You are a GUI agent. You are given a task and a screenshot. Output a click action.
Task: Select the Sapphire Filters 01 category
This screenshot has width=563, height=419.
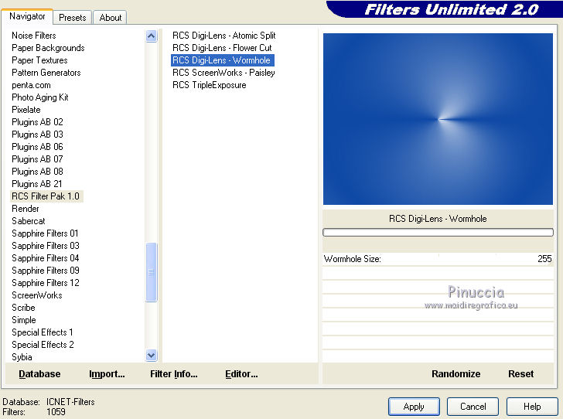(45, 233)
